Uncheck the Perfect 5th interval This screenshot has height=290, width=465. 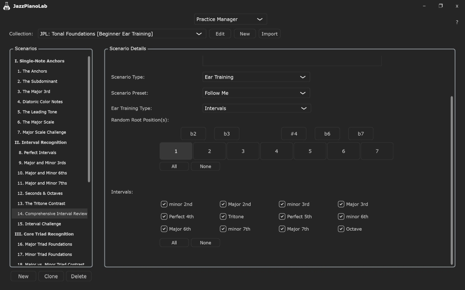[x=282, y=216]
